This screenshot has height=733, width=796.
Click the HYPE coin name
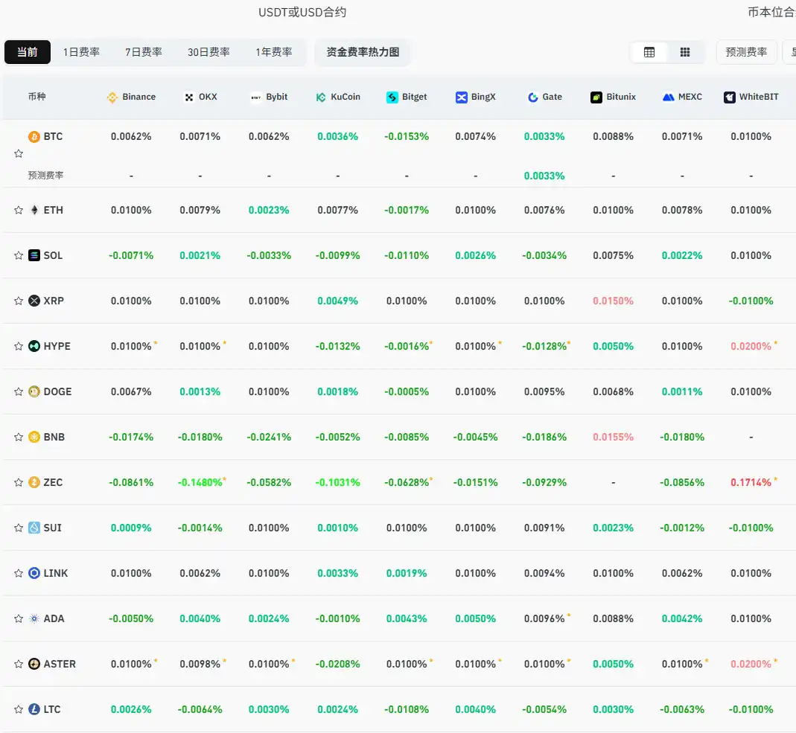[58, 346]
